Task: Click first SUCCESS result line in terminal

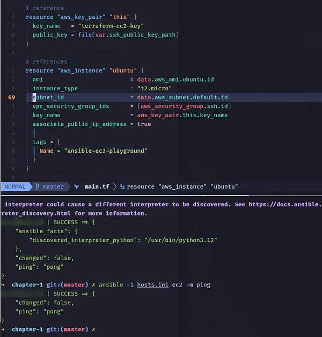Action: [x=48, y=222]
